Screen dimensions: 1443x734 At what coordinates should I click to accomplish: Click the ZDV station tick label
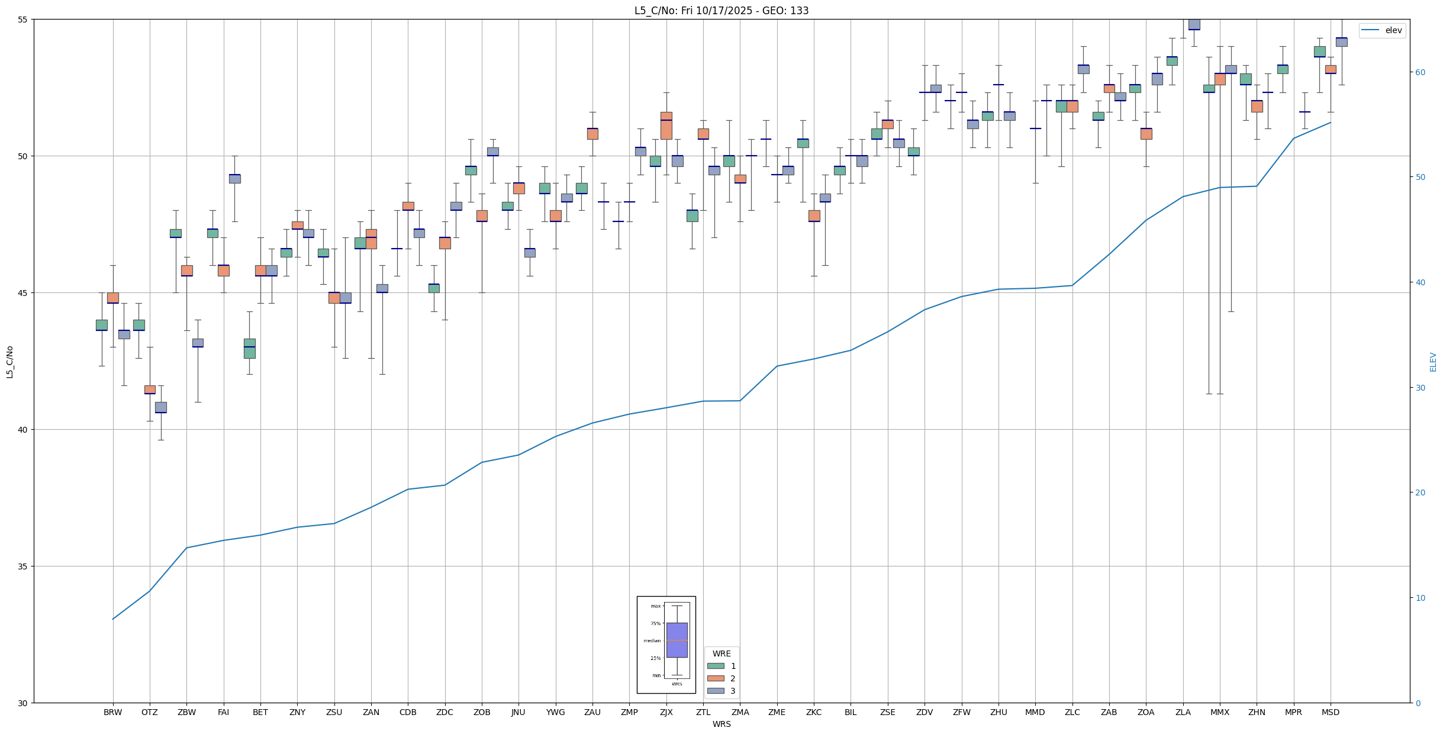924,712
